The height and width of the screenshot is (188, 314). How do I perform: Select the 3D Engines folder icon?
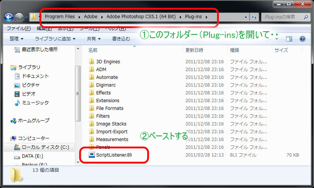pyautogui.click(x=91, y=61)
